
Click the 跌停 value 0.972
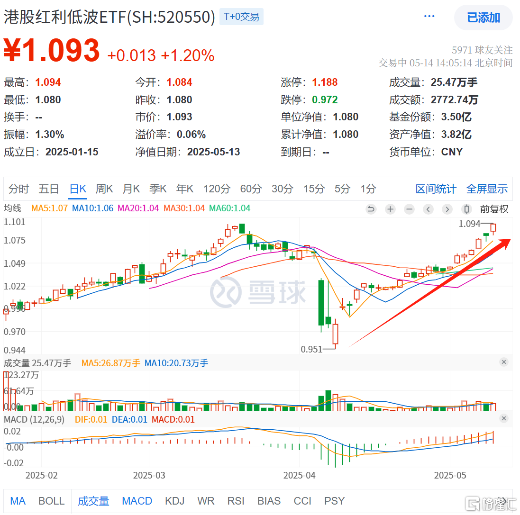325,100
